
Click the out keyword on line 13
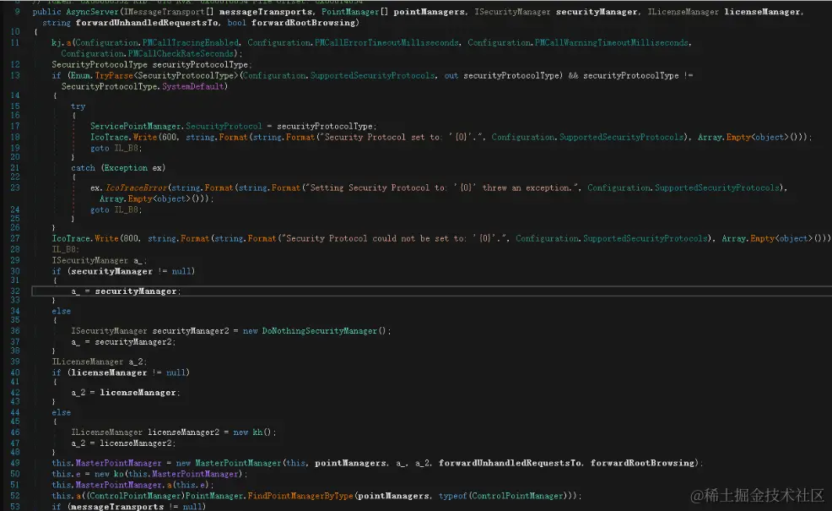click(x=451, y=76)
